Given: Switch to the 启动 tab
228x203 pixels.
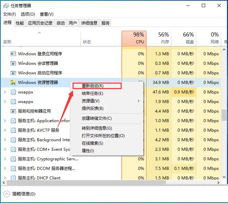Looking at the screenshot, I should [60, 23].
